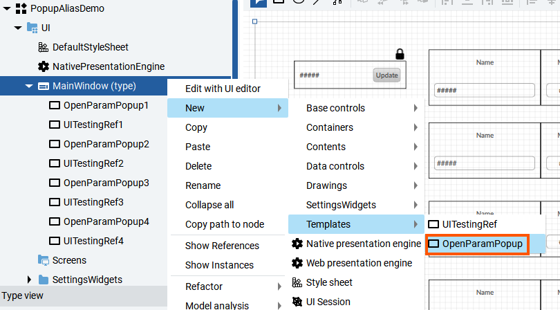Click the UITestingRef1 rectangle icon

tap(55, 125)
